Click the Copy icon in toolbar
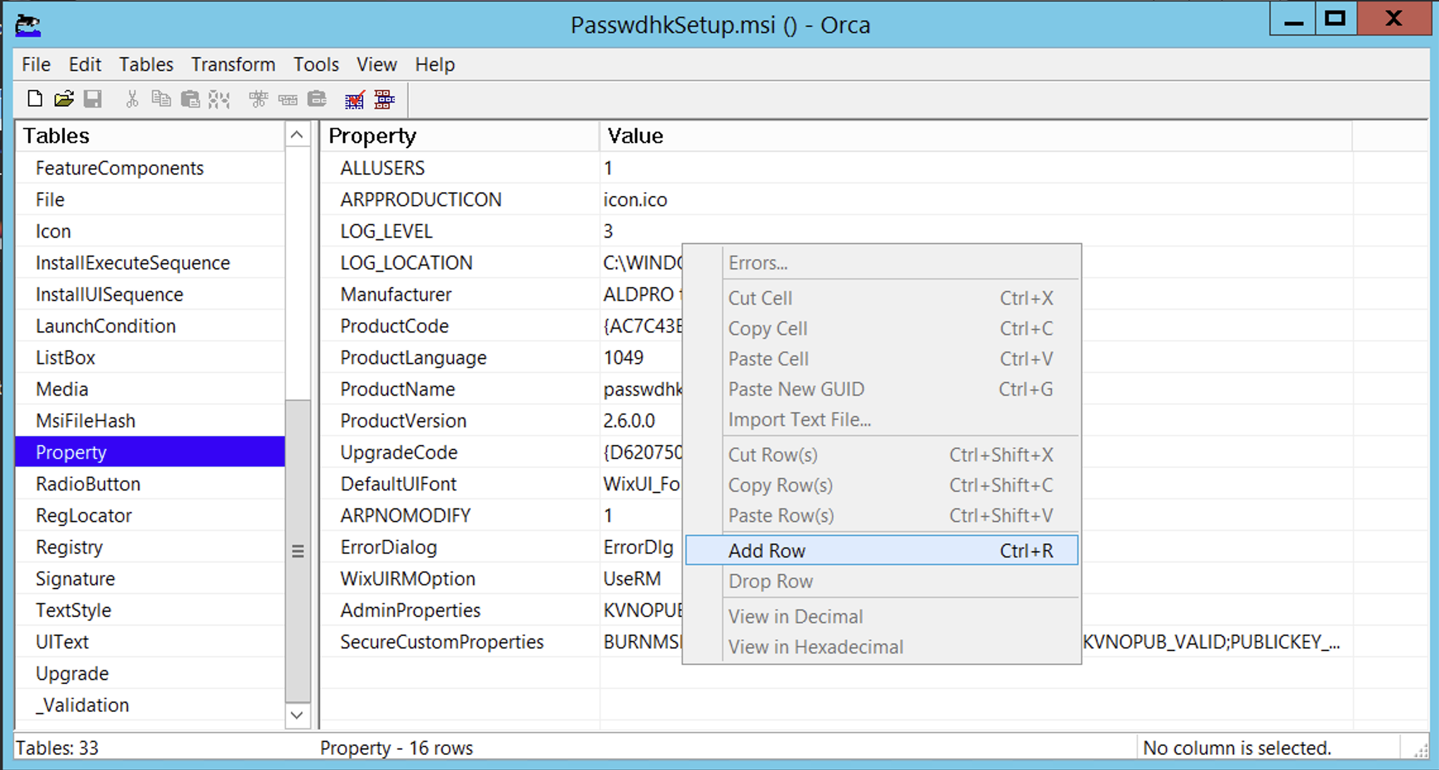This screenshot has height=770, width=1439. pyautogui.click(x=161, y=99)
